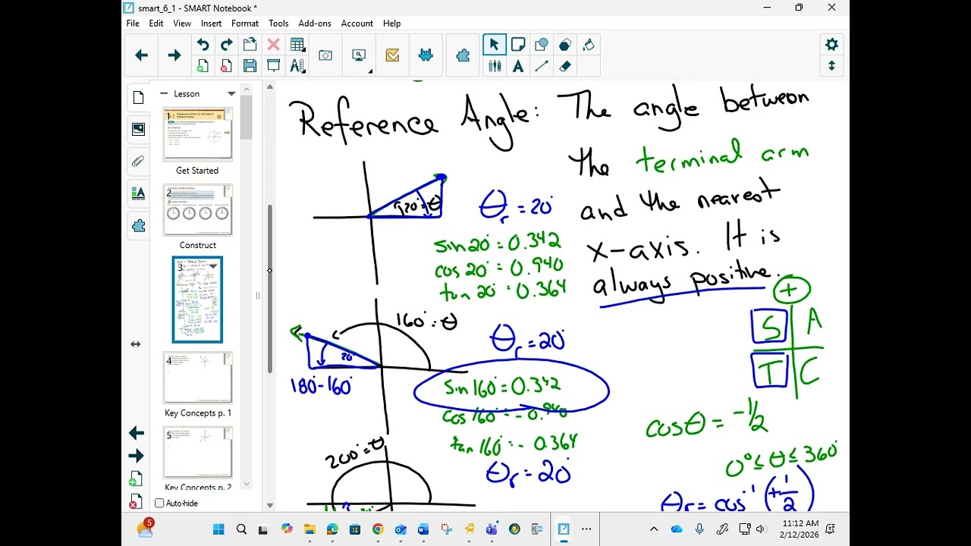
Task: Open the View menu
Action: (x=182, y=24)
